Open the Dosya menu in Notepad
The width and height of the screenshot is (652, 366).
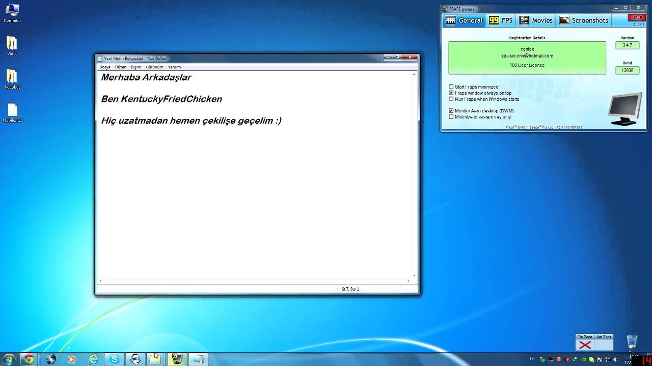pos(105,67)
